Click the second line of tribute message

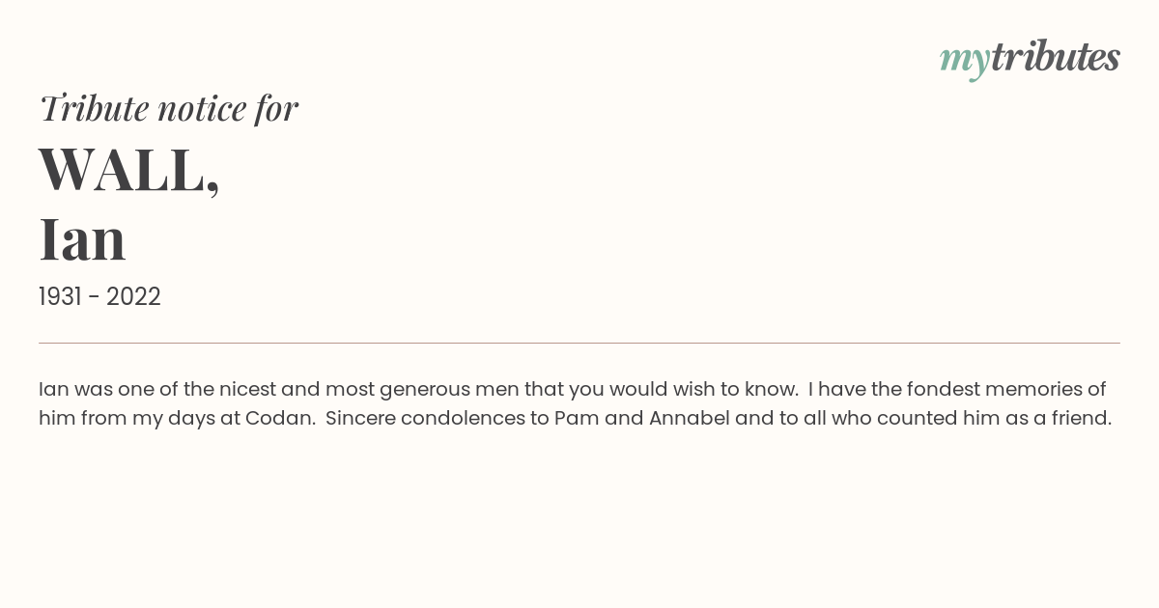tap(576, 419)
